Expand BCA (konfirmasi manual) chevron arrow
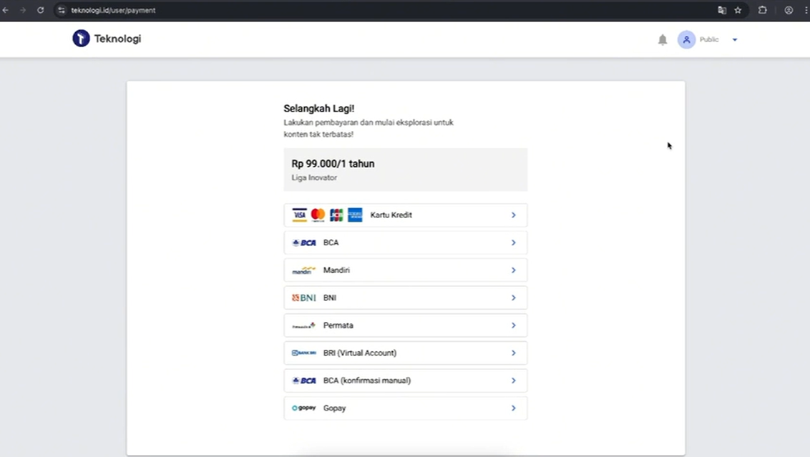 [513, 380]
